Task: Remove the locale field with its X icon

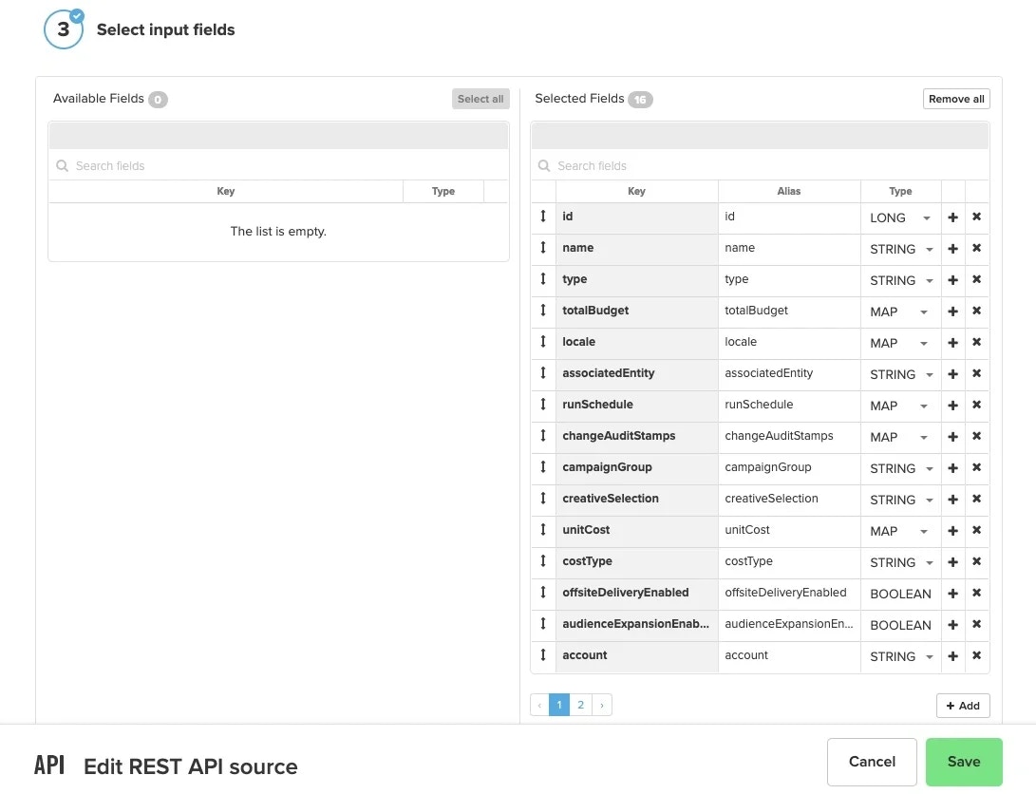Action: 976,342
